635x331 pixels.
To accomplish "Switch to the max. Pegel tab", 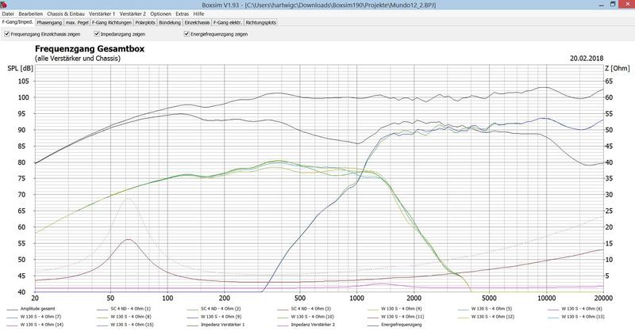I will coord(77,23).
